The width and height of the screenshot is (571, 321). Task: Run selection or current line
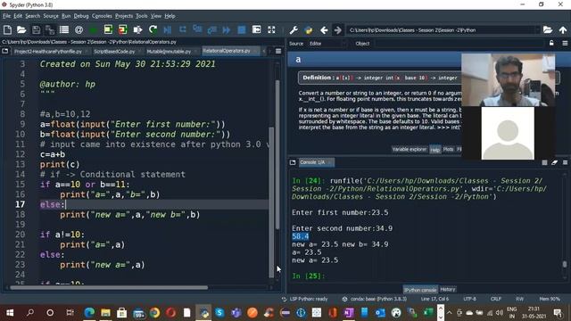(137, 29)
